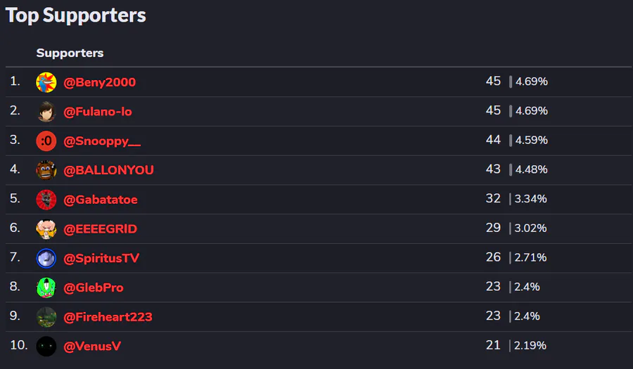Screen dimensions: 633x369
Task: Click Gabatatoe's avatar icon
Action: pyautogui.click(x=46, y=200)
